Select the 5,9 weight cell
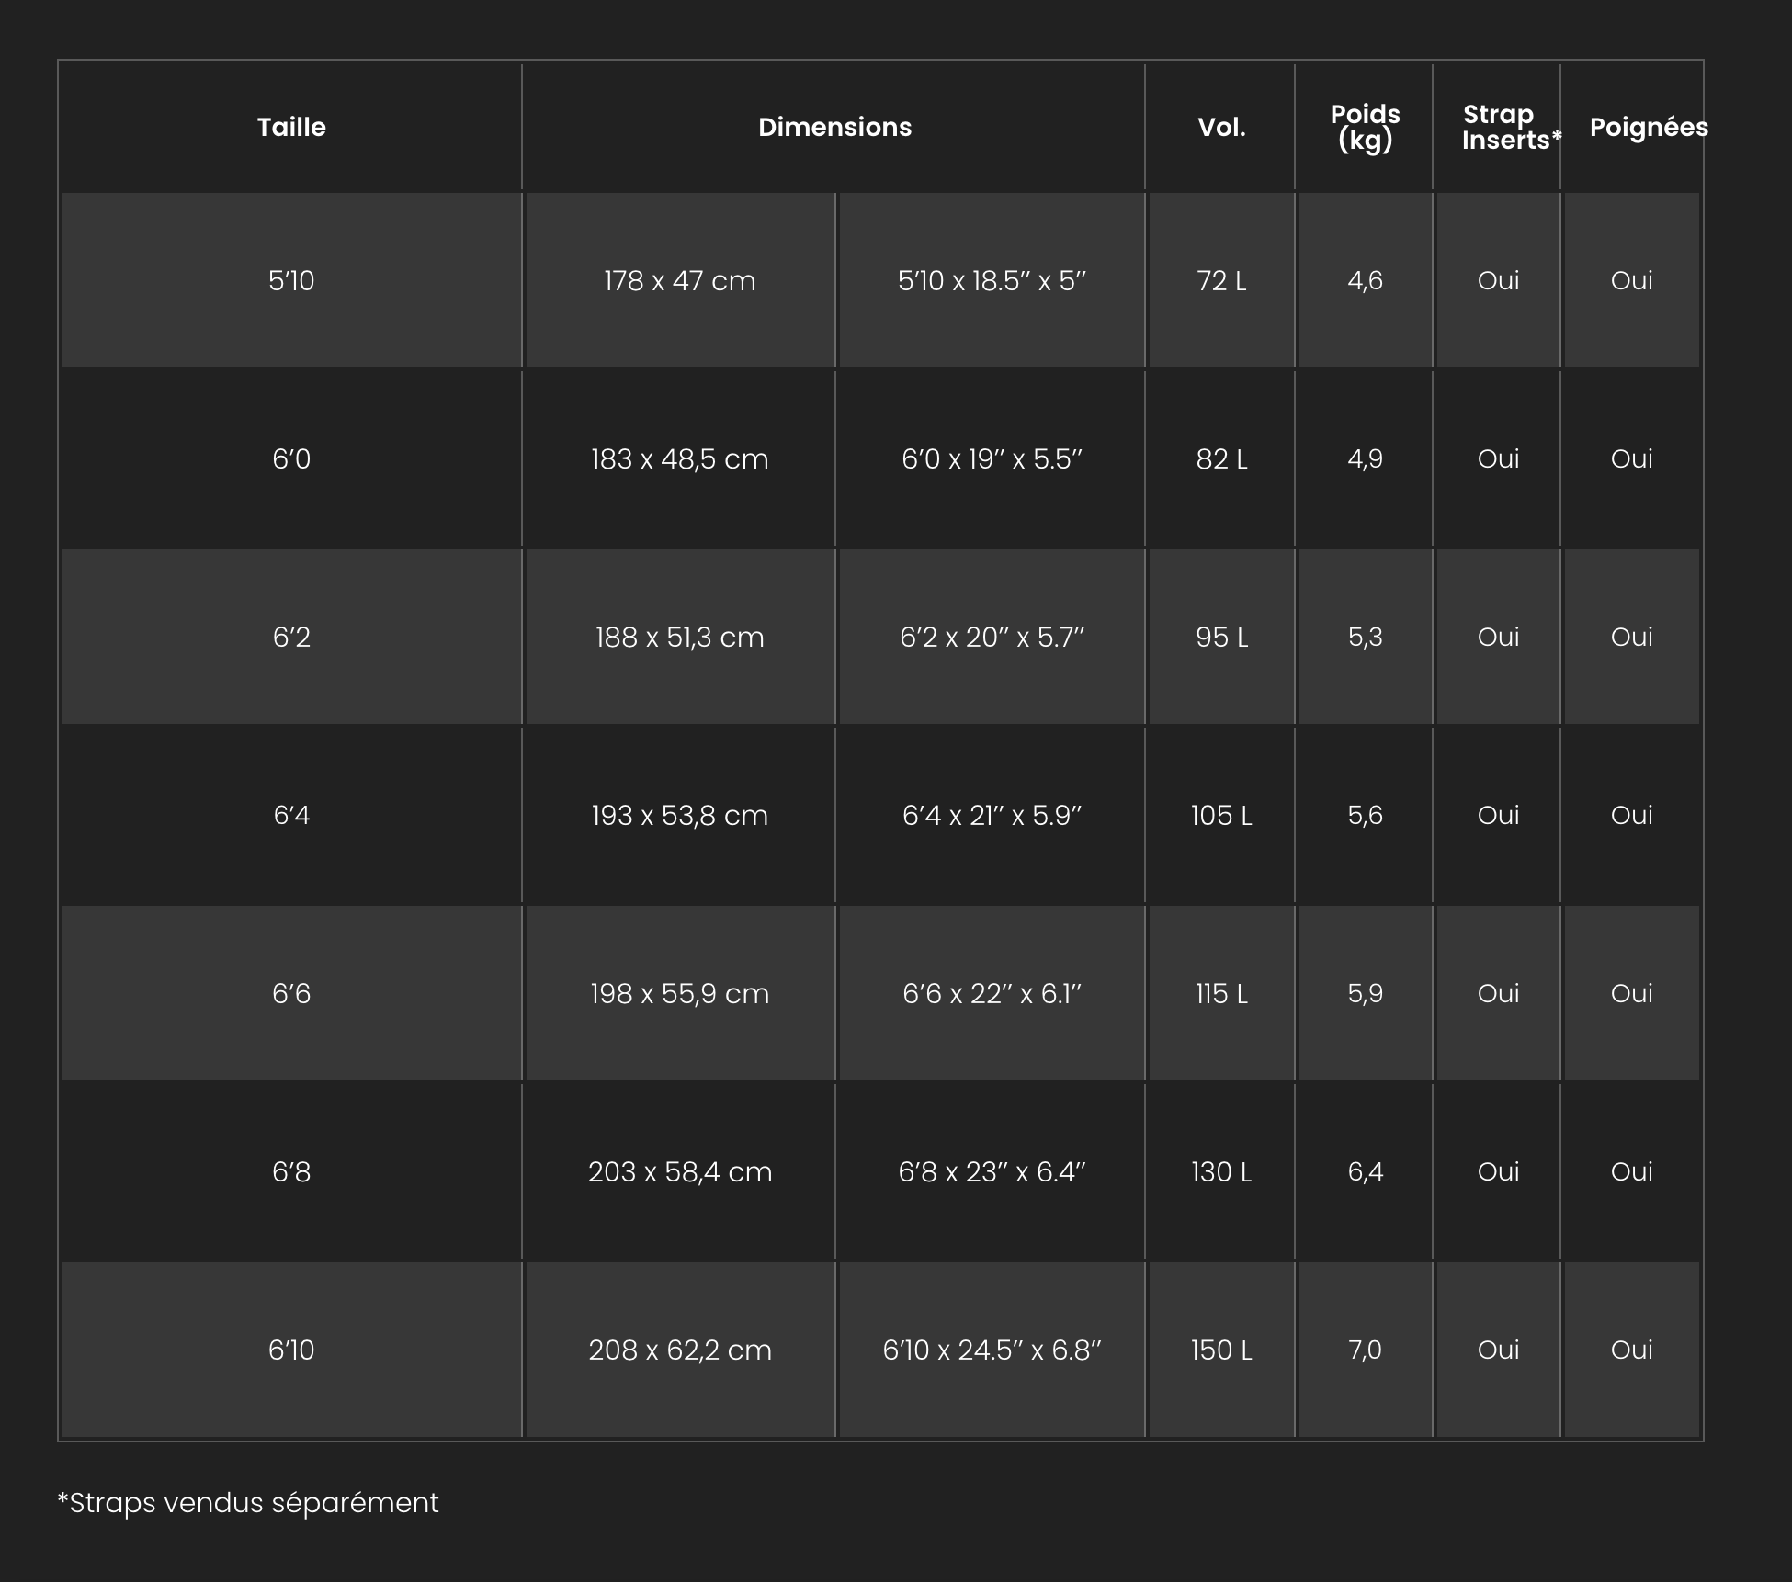This screenshot has height=1582, width=1792. click(x=1365, y=993)
